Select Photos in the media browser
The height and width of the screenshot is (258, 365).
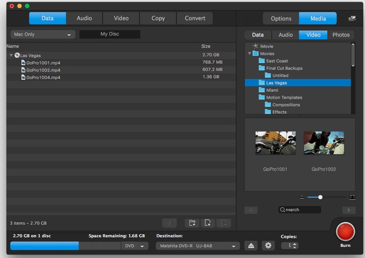pos(341,35)
